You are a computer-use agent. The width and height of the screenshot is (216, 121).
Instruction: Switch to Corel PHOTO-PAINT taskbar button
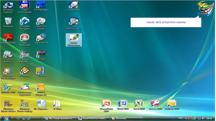pos(93,118)
